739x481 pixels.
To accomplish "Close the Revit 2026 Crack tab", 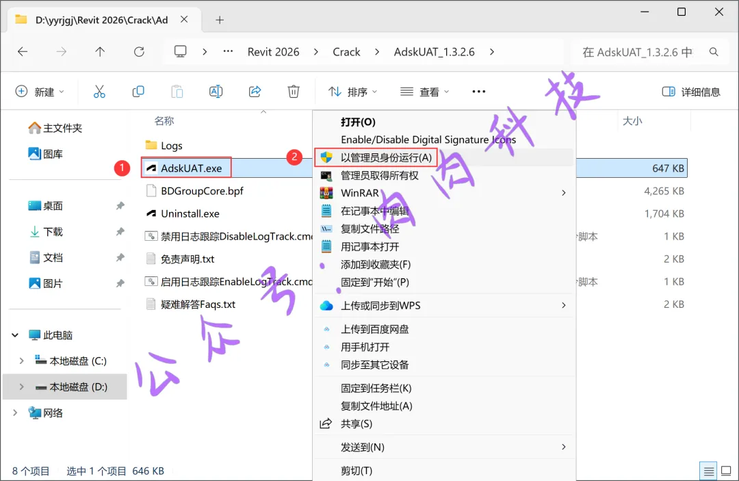I will pos(184,19).
